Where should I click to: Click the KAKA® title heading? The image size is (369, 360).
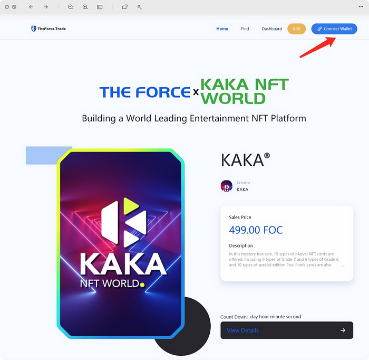pyautogui.click(x=245, y=160)
